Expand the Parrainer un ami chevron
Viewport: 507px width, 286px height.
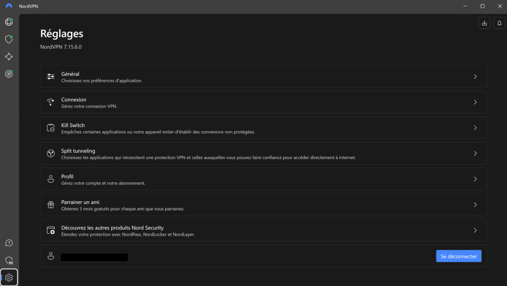tap(475, 205)
